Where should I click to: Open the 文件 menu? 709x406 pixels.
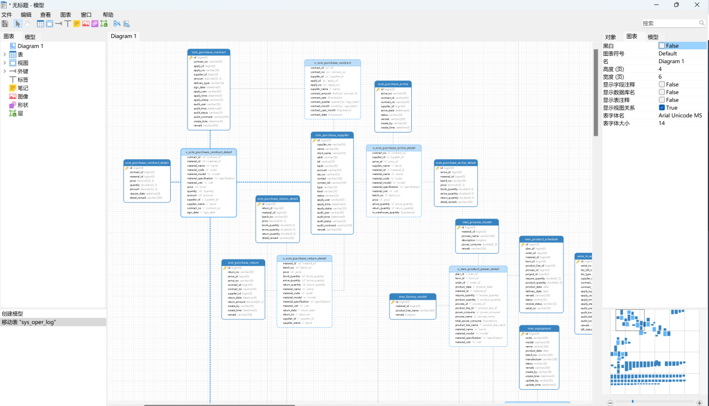pos(7,15)
